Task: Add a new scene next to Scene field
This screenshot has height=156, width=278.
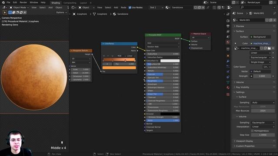Action: 234,3
